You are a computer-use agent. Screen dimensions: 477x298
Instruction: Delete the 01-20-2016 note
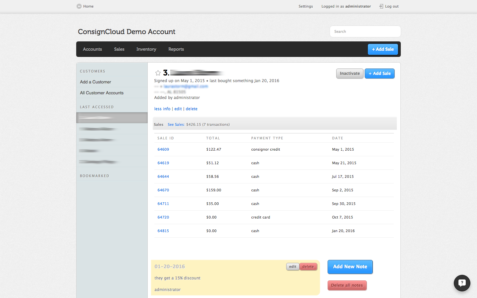click(x=308, y=267)
